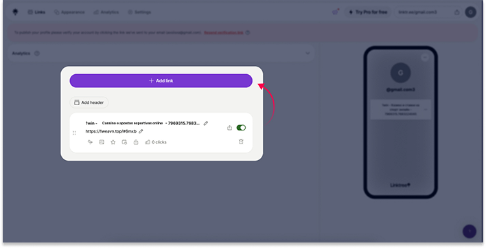Open the account avatar in top right
Viewport: 486px width, 248px height.
[x=470, y=12]
